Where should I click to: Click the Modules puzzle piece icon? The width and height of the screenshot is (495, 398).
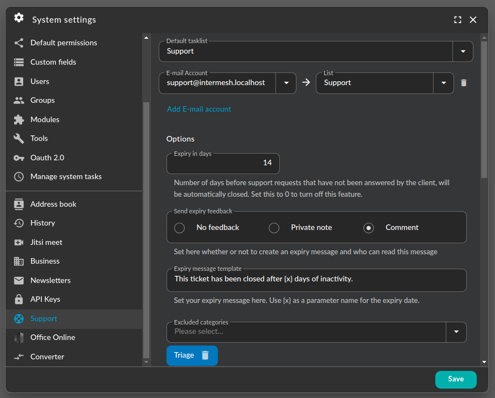click(x=19, y=119)
